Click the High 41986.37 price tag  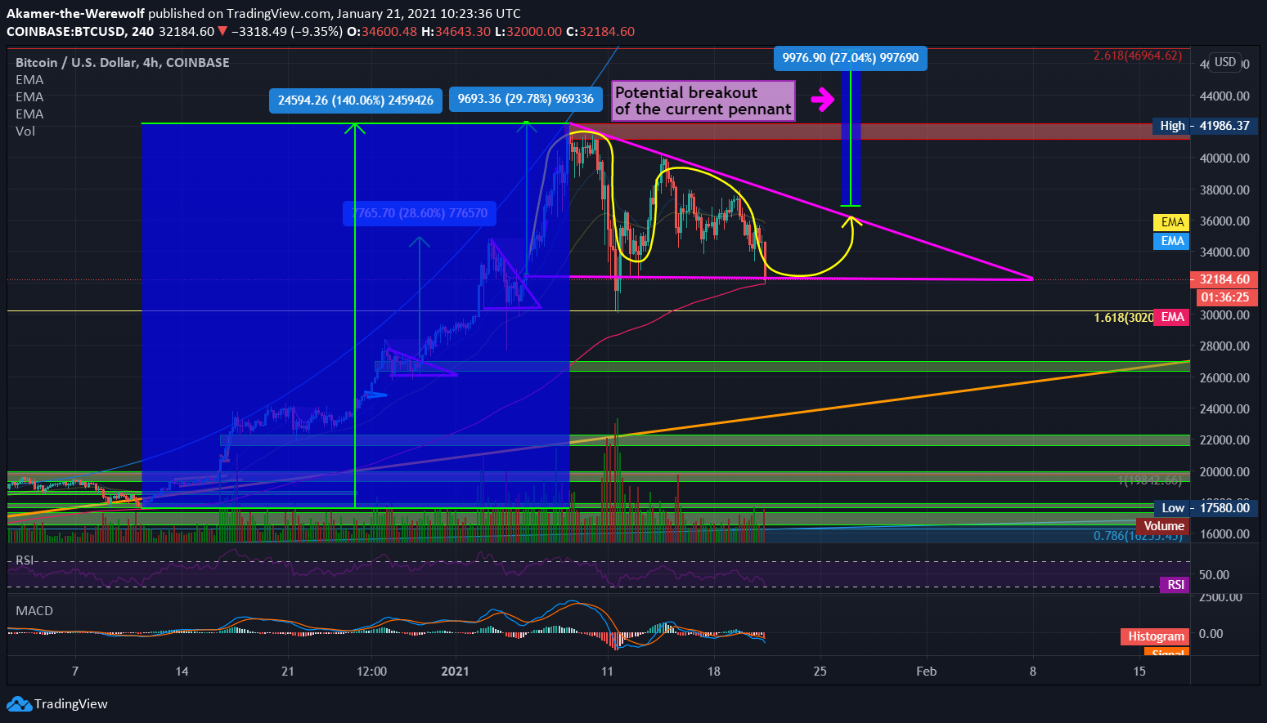(1205, 126)
